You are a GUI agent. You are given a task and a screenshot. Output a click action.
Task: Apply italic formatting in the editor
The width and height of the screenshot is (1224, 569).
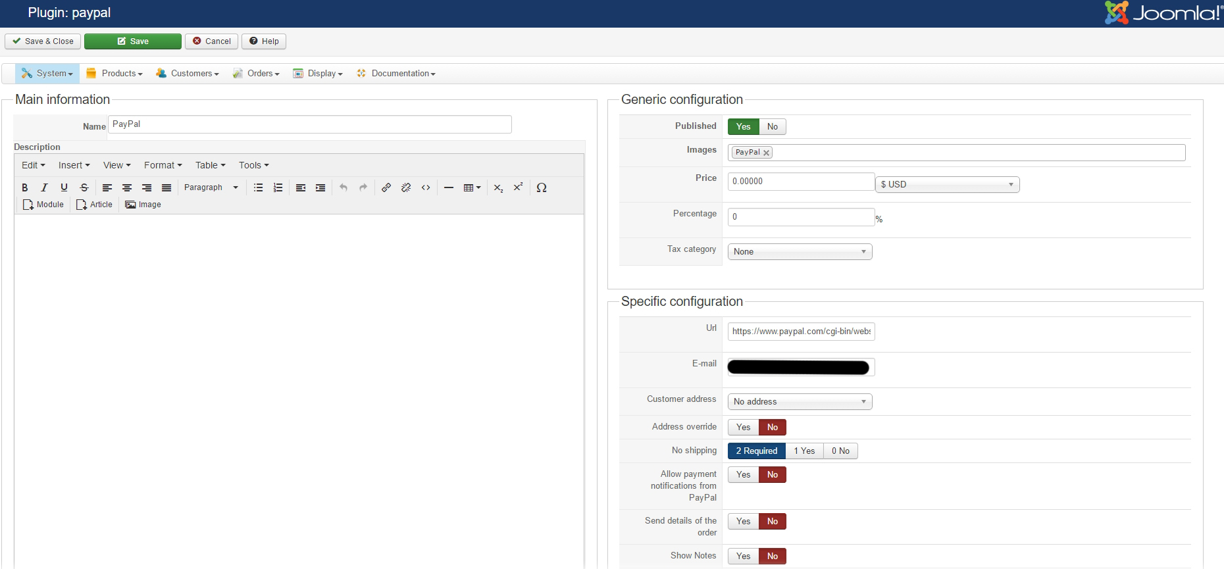[x=44, y=187]
